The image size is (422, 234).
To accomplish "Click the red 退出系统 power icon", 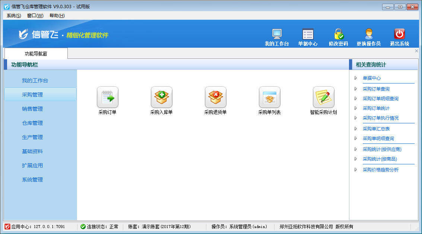I will (399, 34).
